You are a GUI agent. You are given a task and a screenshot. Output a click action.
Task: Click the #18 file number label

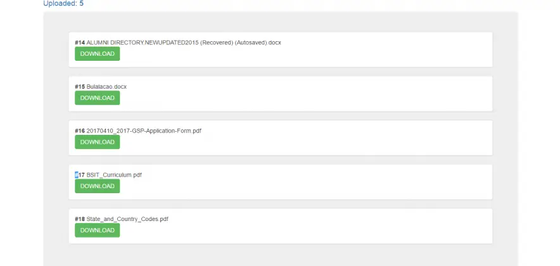[x=80, y=219]
